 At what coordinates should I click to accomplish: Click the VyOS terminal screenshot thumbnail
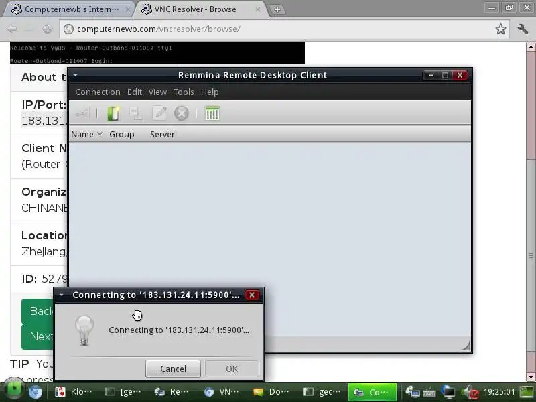(x=157, y=53)
